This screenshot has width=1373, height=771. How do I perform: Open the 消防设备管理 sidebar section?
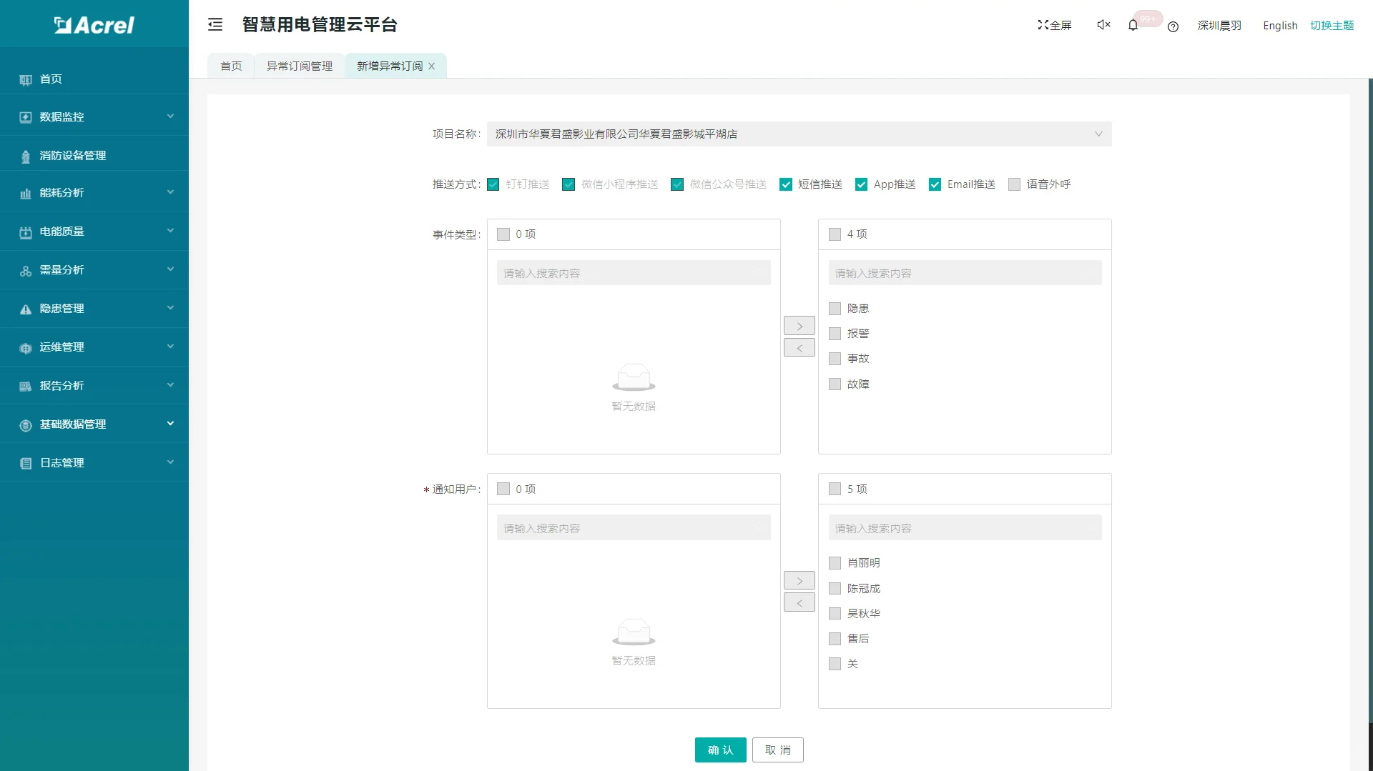click(x=73, y=155)
